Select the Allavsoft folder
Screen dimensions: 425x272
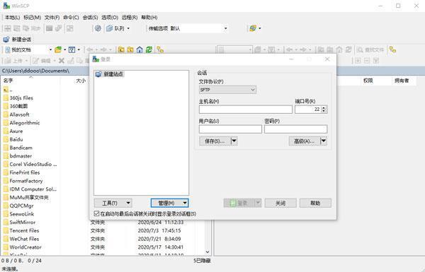tap(20, 114)
